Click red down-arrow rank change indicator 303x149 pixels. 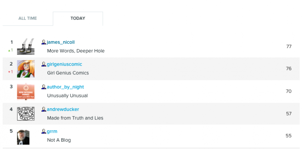[10, 72]
